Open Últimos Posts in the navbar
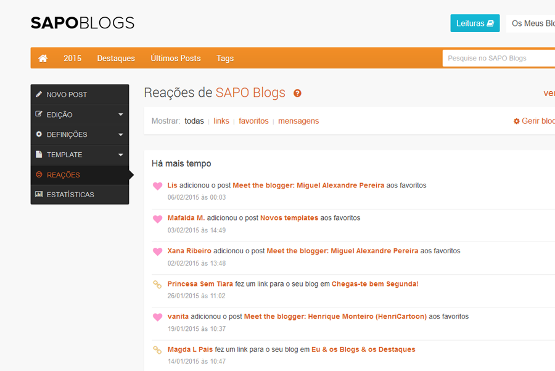Screen dimensions: 555x371 pyautogui.click(x=176, y=59)
